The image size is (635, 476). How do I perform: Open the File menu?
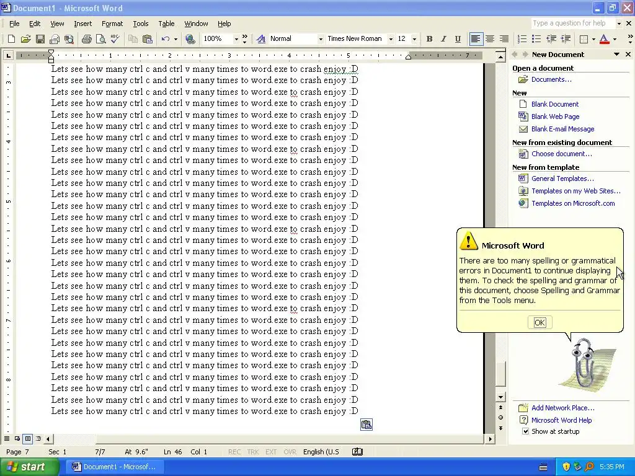(x=14, y=24)
